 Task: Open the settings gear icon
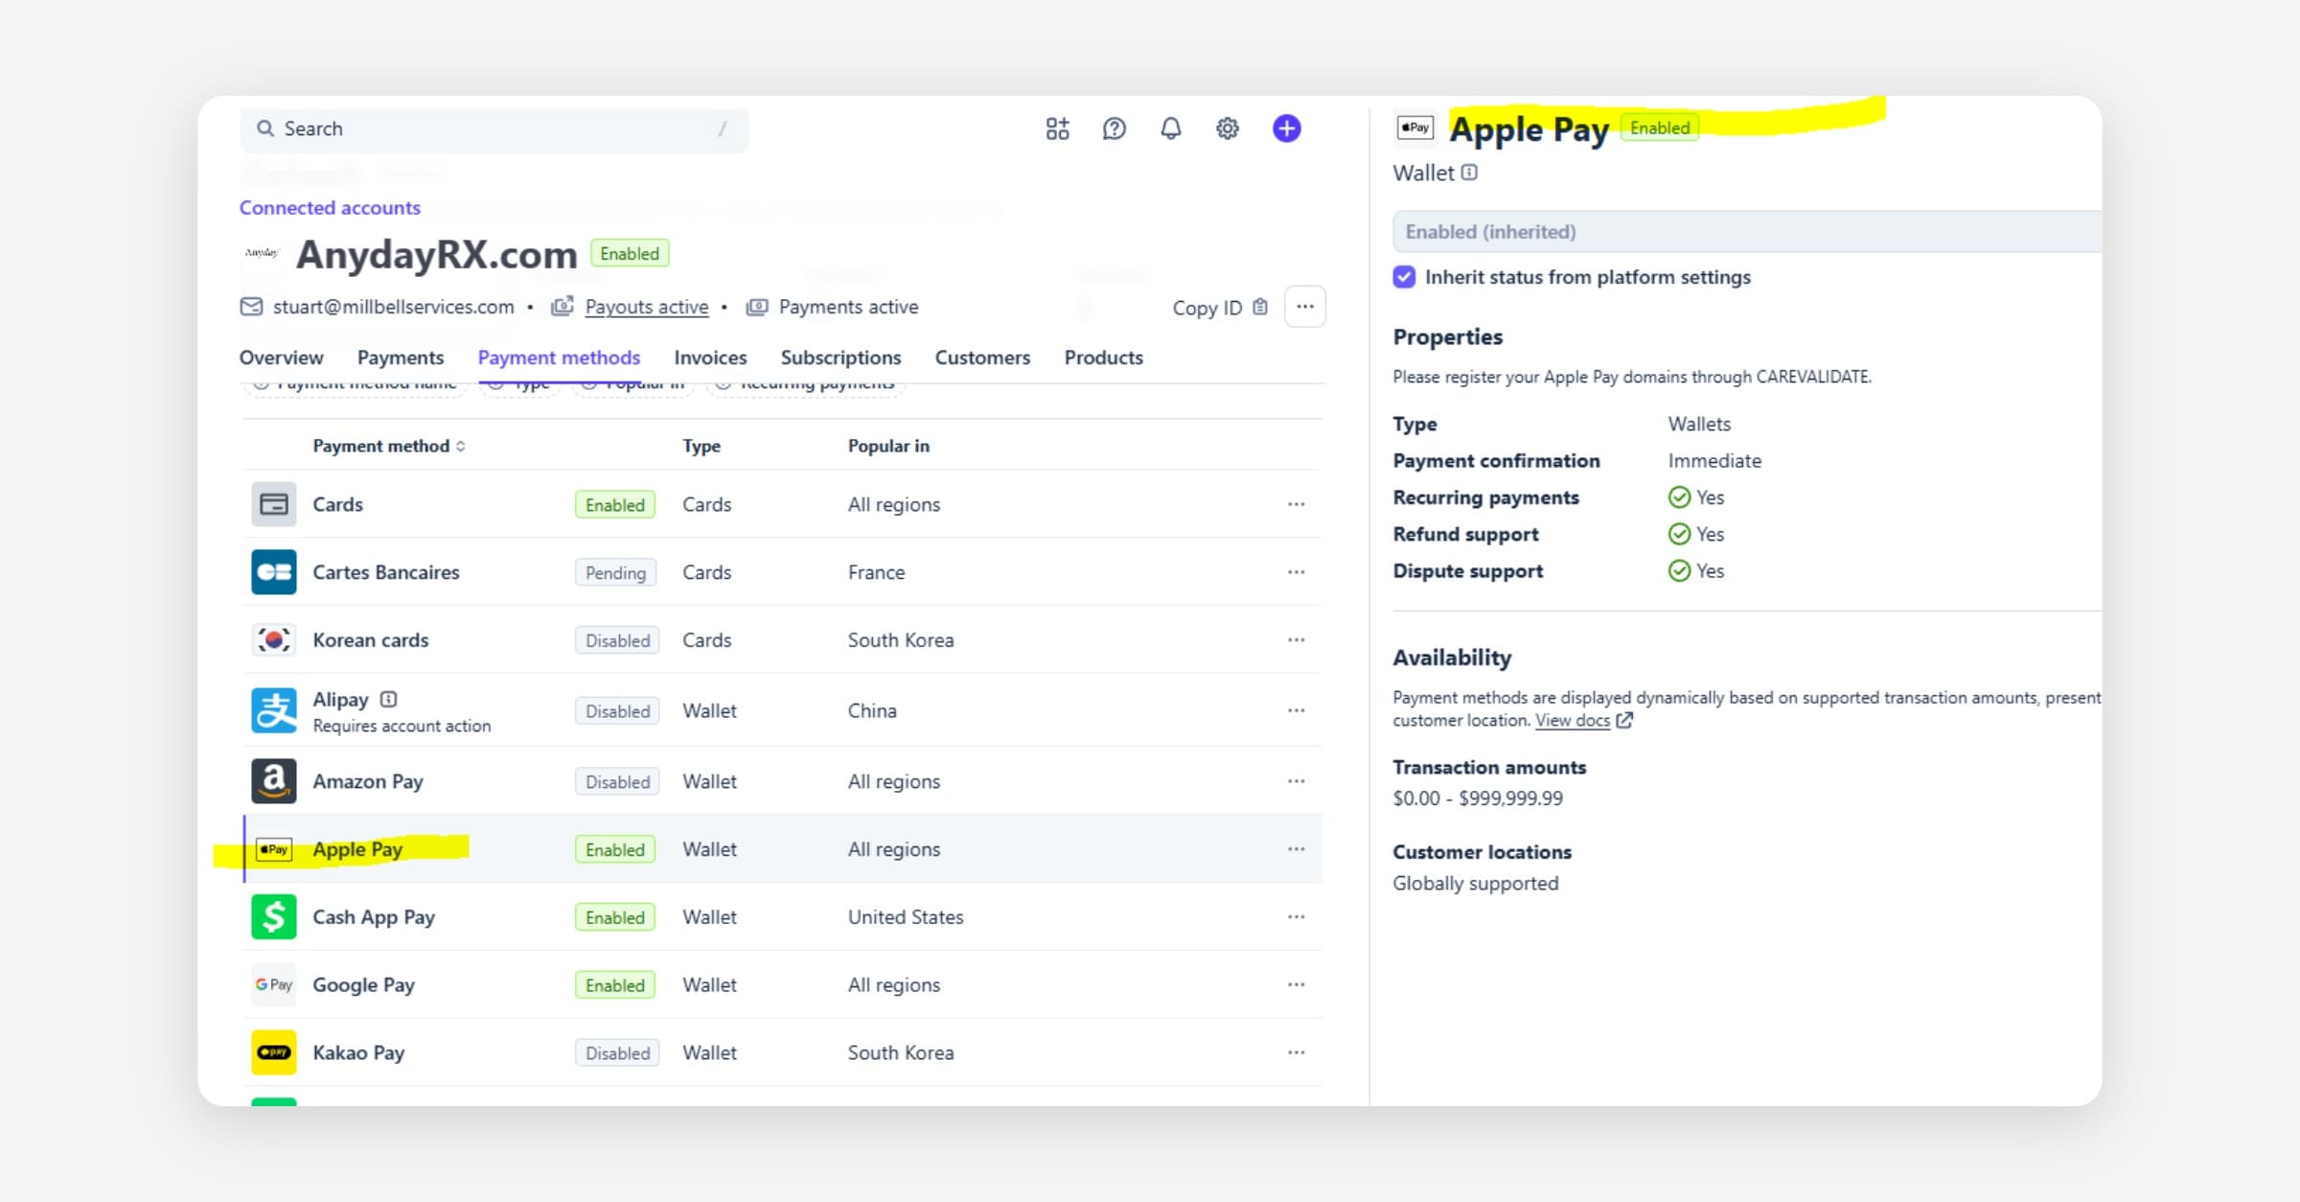[x=1227, y=128]
